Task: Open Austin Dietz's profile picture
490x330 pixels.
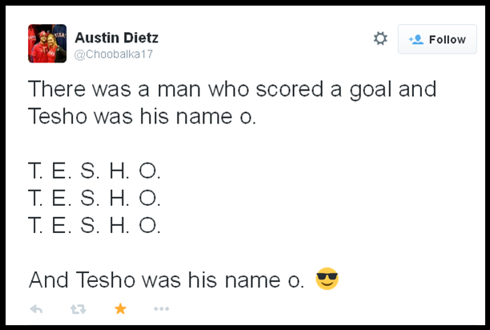Action: coord(47,43)
